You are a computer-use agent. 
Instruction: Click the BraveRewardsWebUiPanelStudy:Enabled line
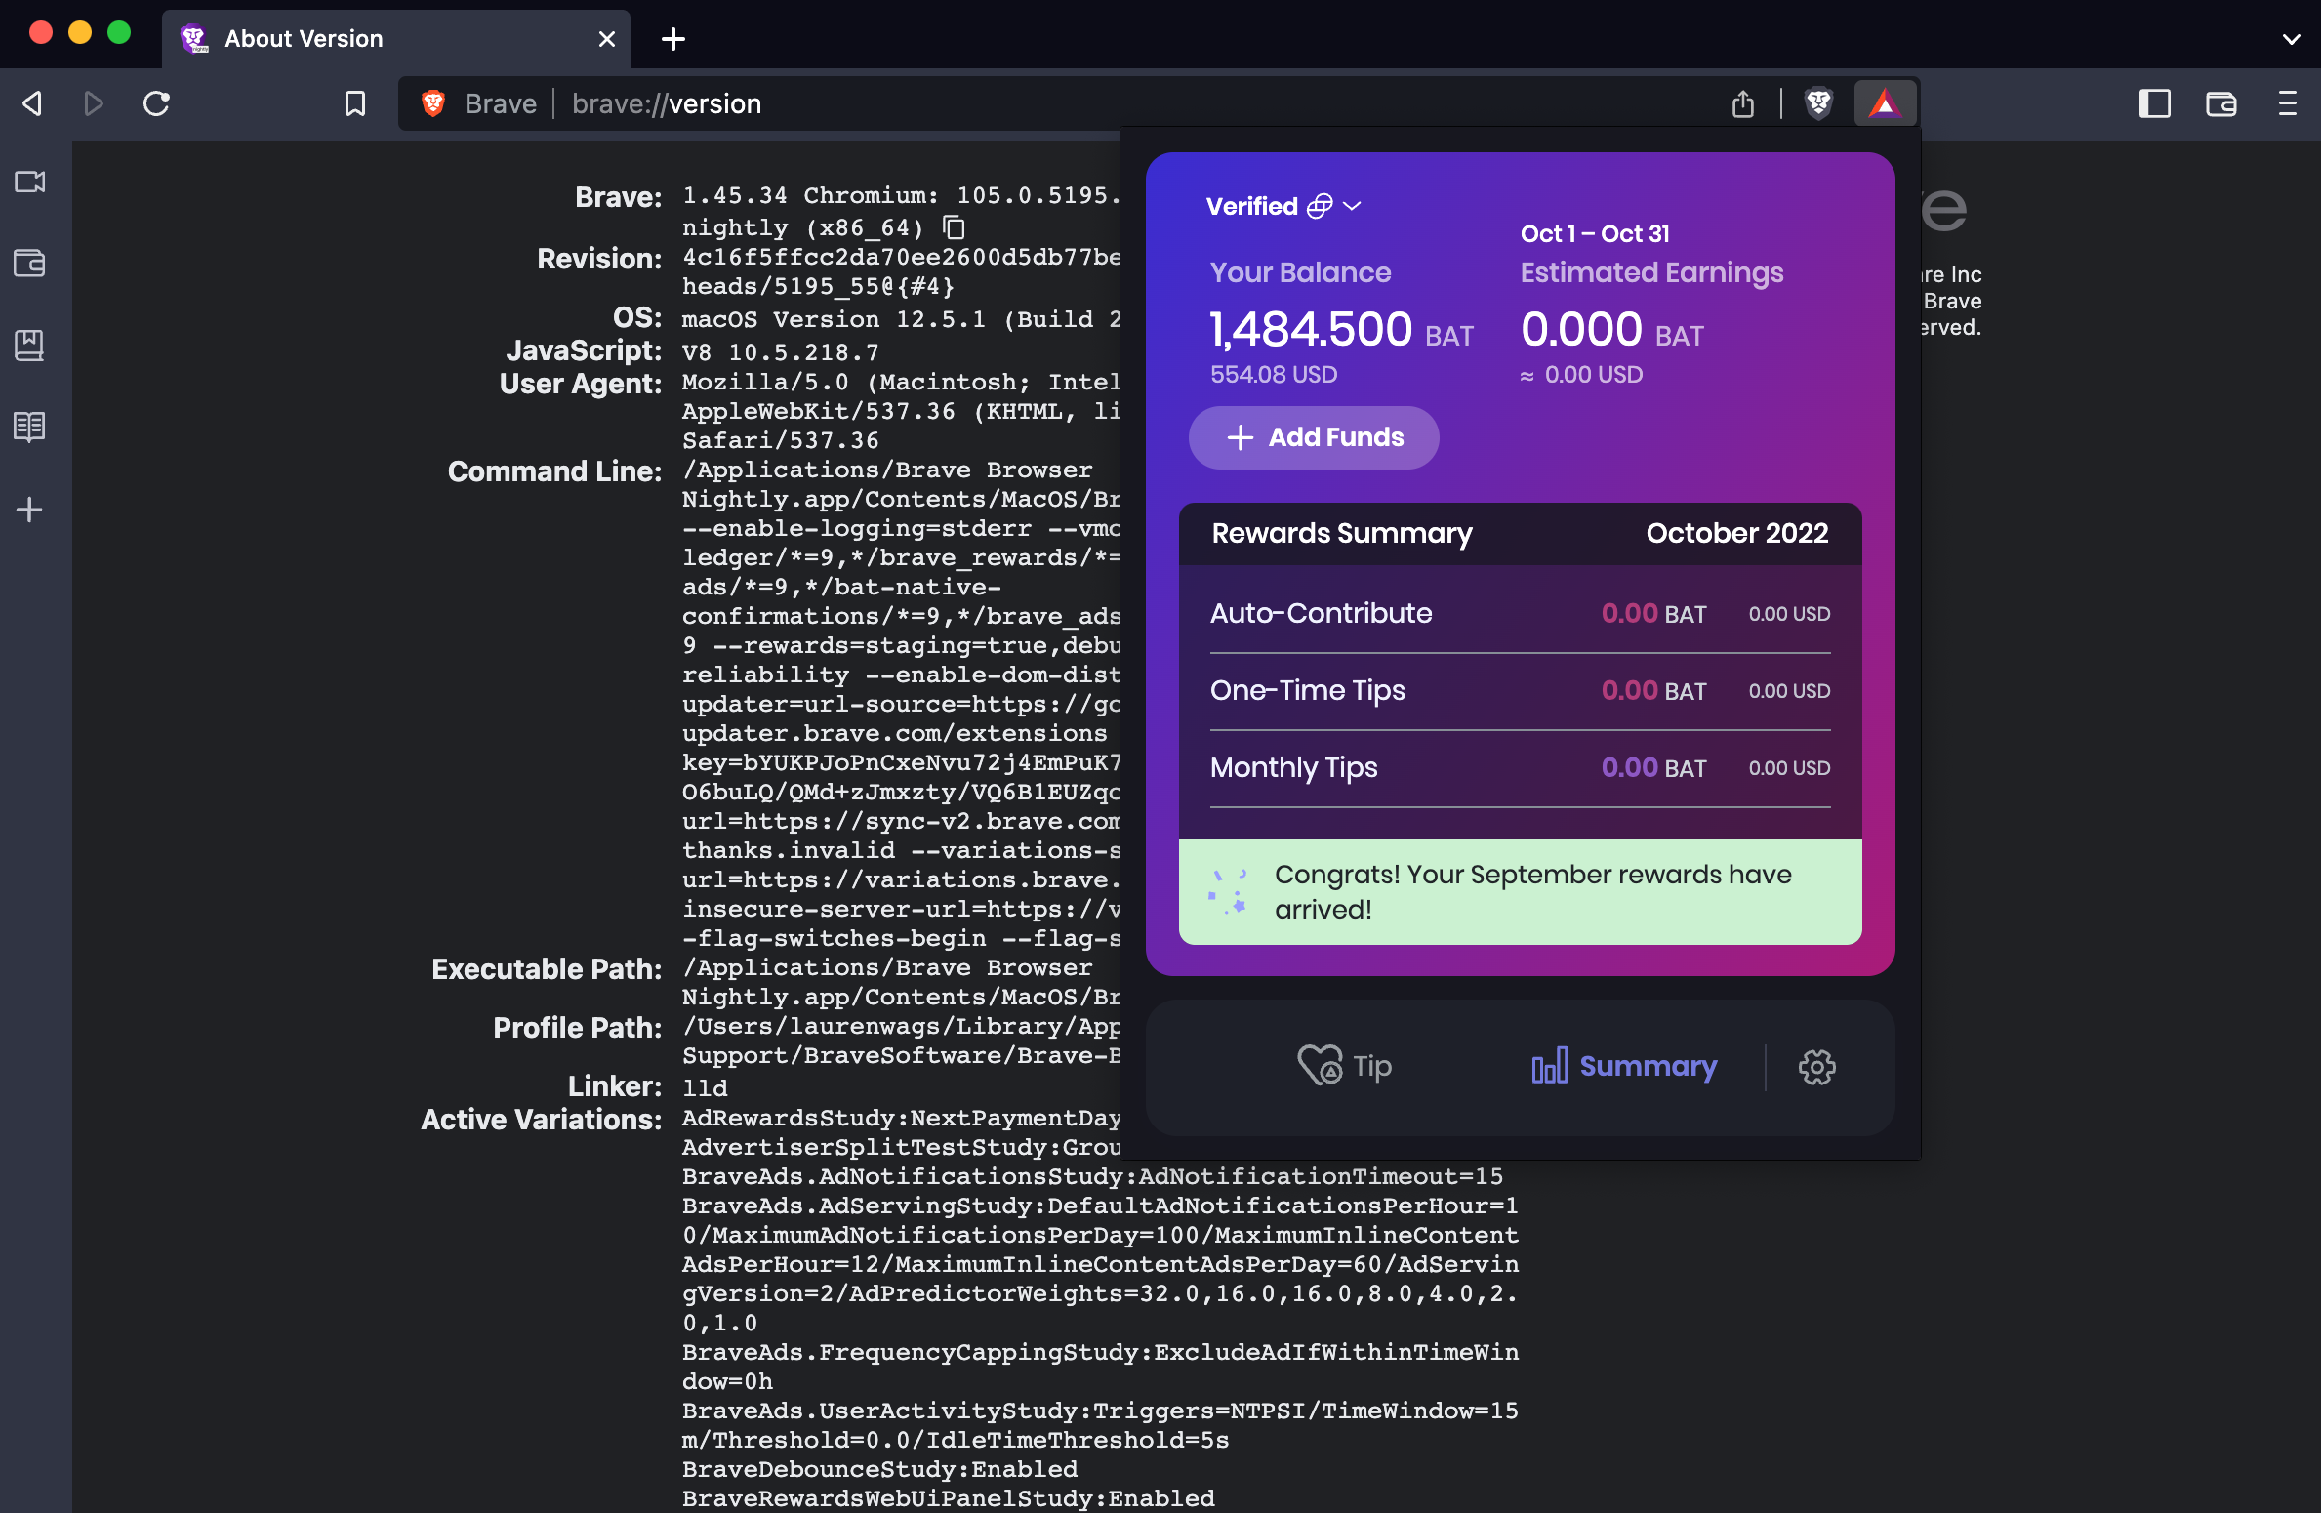[x=948, y=1499]
